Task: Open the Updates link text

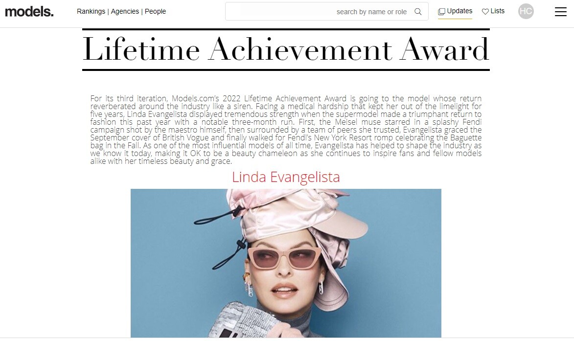Action: pos(459,11)
